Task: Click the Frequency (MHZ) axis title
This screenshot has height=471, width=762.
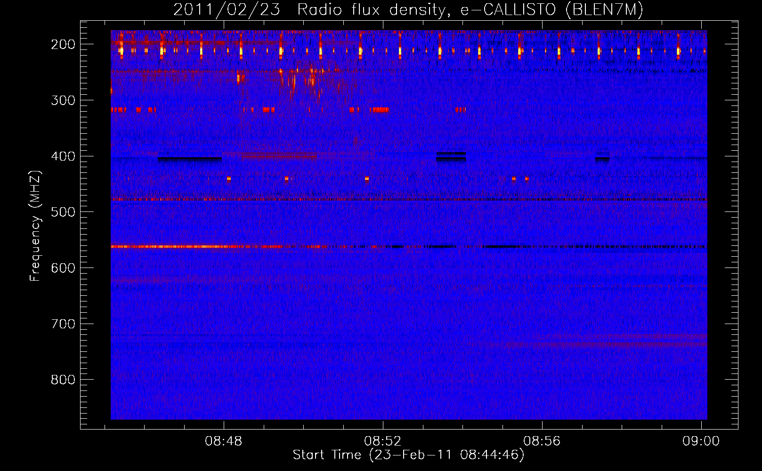Action: point(36,226)
